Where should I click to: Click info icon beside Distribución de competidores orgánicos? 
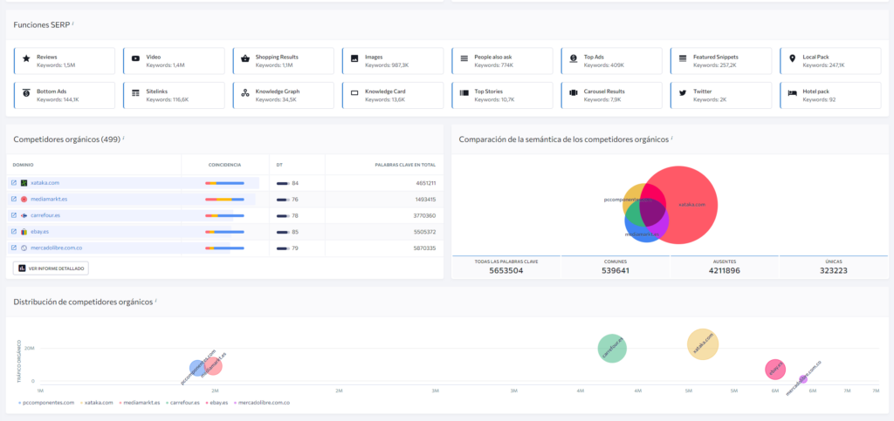pyautogui.click(x=155, y=300)
